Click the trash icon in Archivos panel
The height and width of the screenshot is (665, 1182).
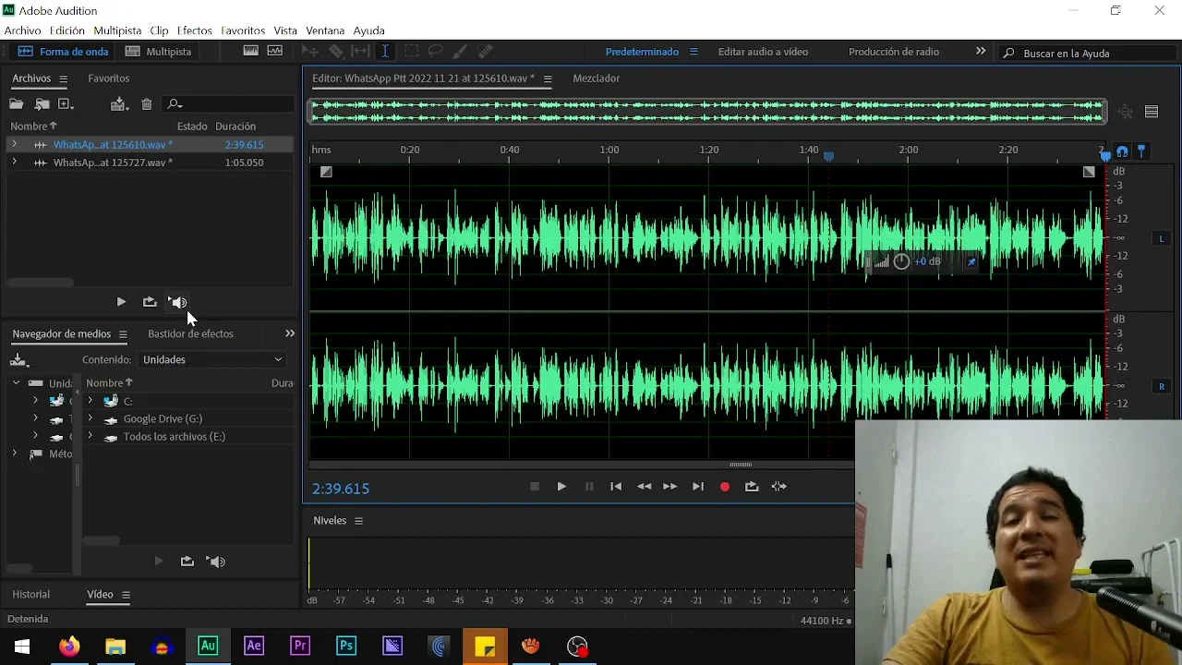147,104
